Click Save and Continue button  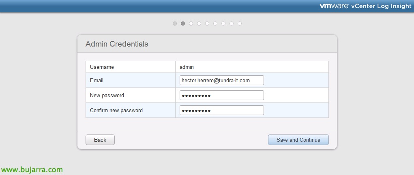coord(298,140)
